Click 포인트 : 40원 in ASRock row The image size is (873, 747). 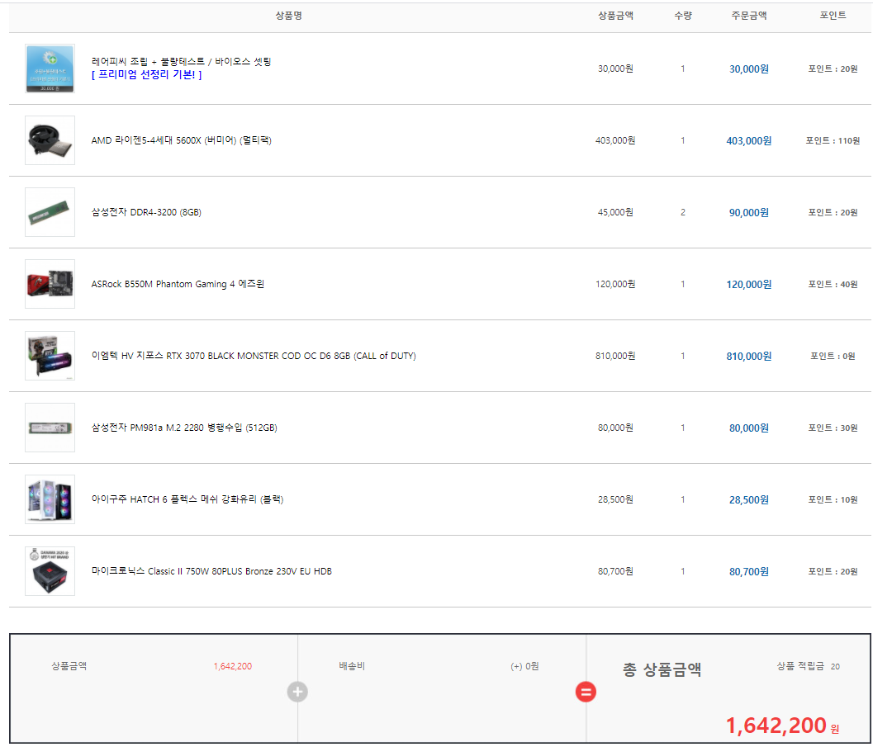[833, 284]
